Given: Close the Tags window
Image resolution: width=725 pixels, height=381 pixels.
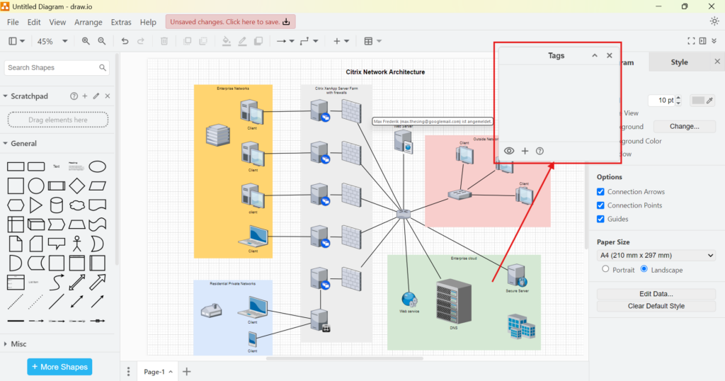Looking at the screenshot, I should 610,55.
